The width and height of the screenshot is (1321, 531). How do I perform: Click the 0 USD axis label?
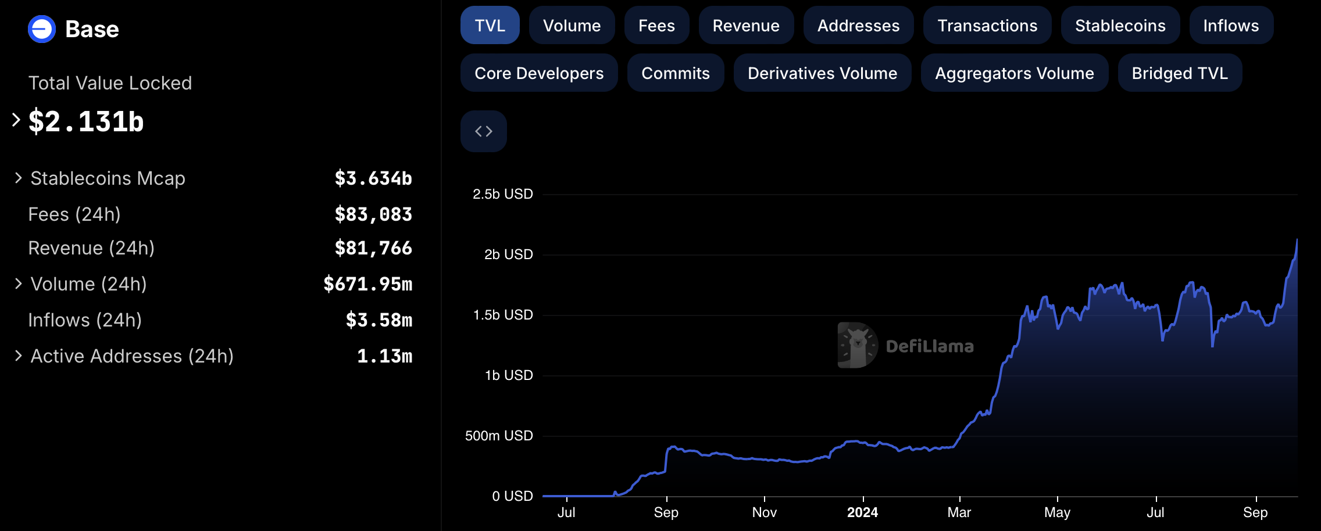click(x=512, y=496)
